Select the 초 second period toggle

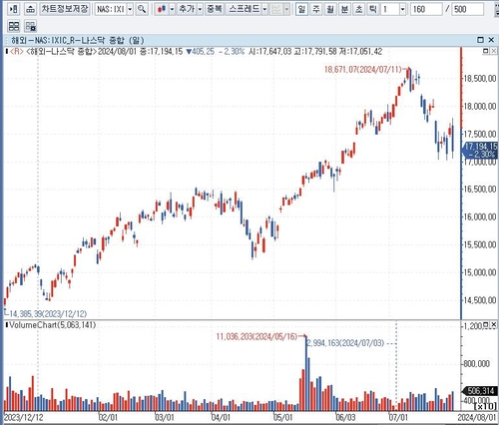pyautogui.click(x=359, y=9)
